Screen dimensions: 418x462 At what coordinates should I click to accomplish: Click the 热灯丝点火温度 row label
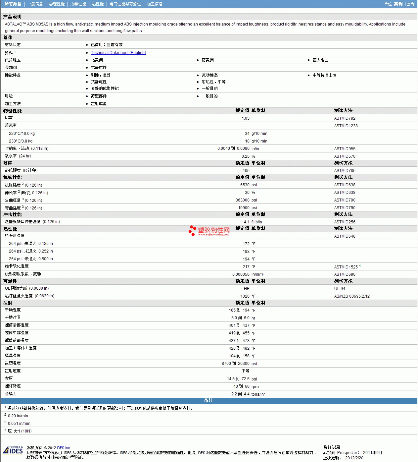(x=29, y=296)
